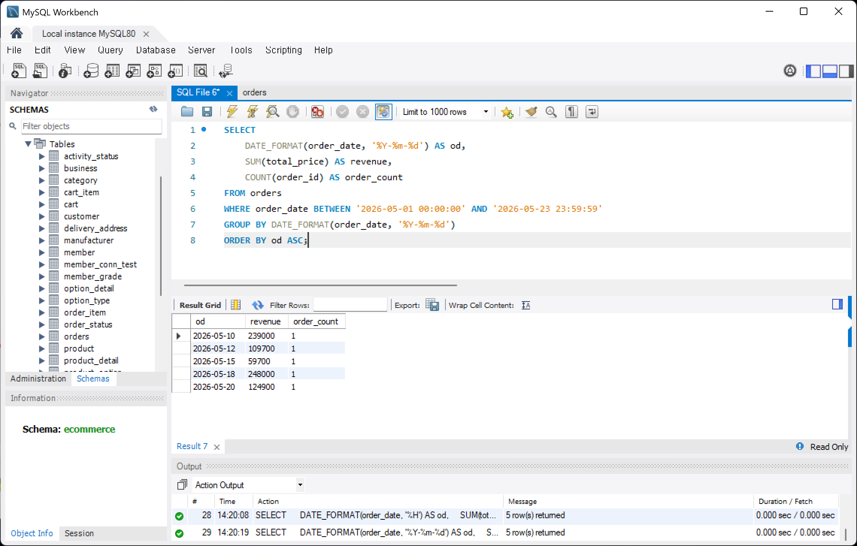Switch to the Administration tab
The height and width of the screenshot is (546, 857).
pos(38,379)
